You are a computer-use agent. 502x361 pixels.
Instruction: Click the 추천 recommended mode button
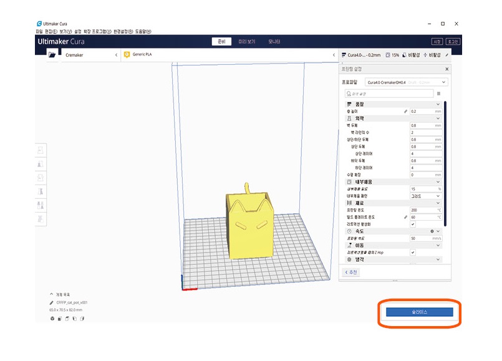tap(351, 272)
